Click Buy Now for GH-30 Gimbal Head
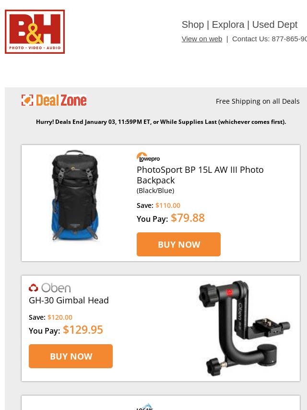This screenshot has width=307, height=410. [x=71, y=356]
